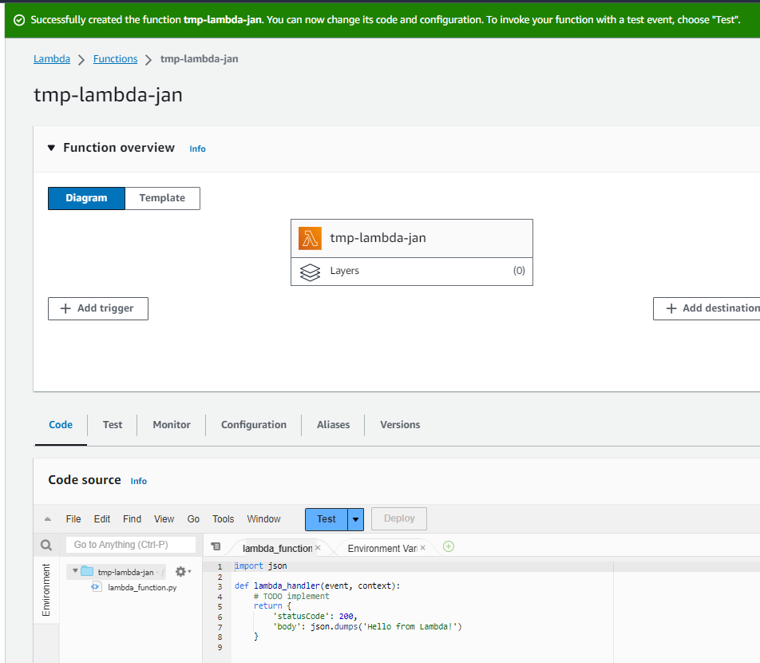Open the Edit menu in code editor

click(102, 519)
